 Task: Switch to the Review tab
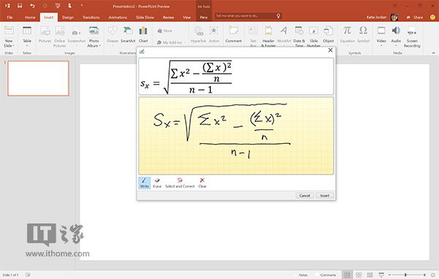pos(168,18)
